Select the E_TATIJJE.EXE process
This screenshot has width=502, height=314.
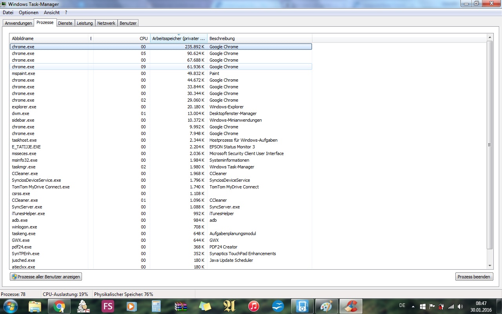tap(161, 147)
